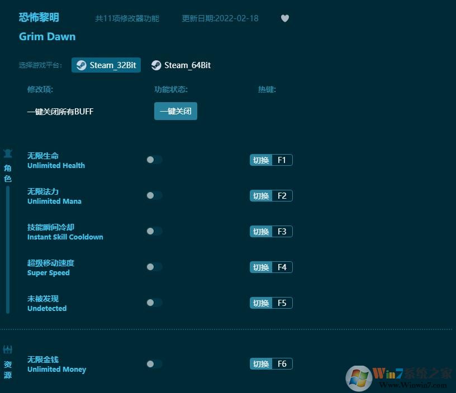
Task: Click the 切换 F2 hotkey for Unlimited Mana
Action: coord(271,195)
